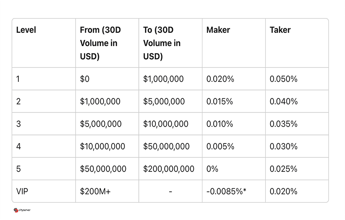The height and width of the screenshot is (220, 345).
Task: Select the 0.020% maker fee in level 1
Action: pos(220,79)
